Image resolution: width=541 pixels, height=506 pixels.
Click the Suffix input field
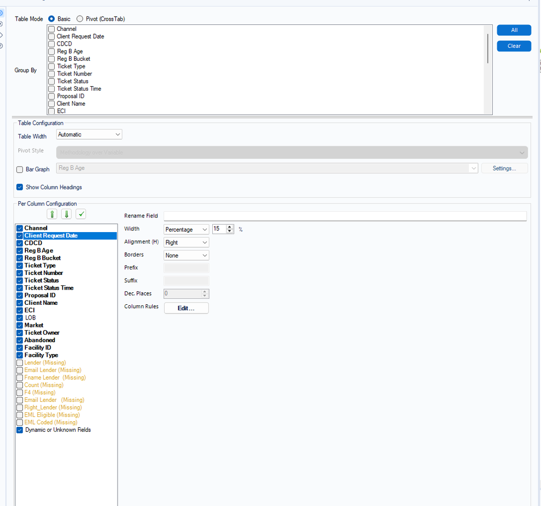[x=186, y=280]
